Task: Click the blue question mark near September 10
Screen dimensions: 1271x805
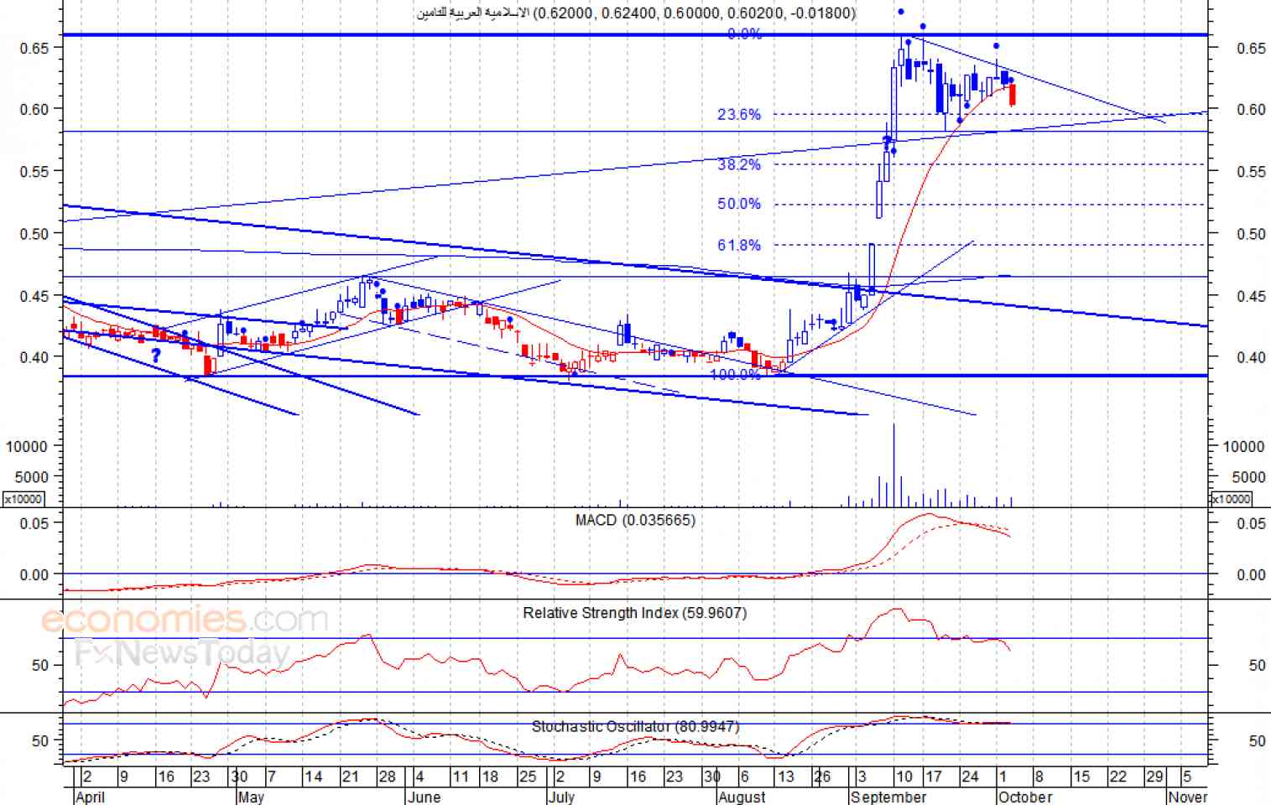Action: click(887, 143)
